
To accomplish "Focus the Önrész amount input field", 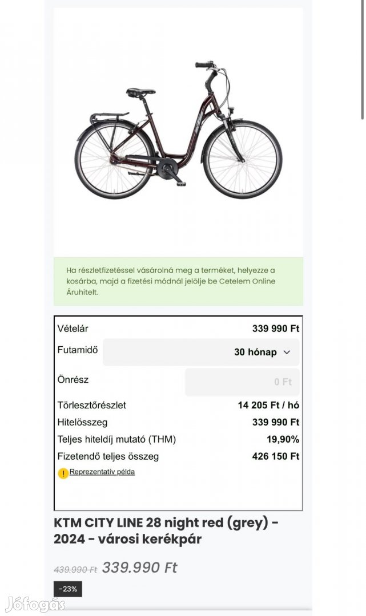I will (x=242, y=382).
